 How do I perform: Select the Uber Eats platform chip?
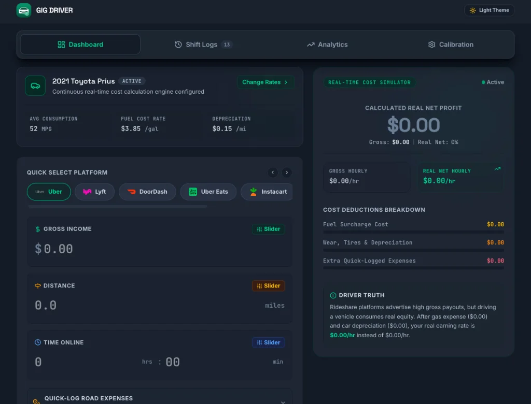click(x=208, y=192)
